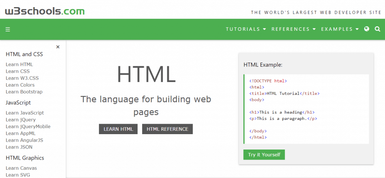
Task: Open the Learn AppML link
Action: tap(21, 133)
